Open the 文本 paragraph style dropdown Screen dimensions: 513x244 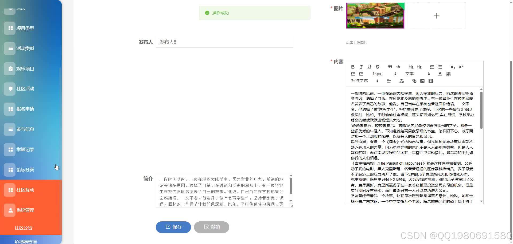pyautogui.click(x=410, y=74)
